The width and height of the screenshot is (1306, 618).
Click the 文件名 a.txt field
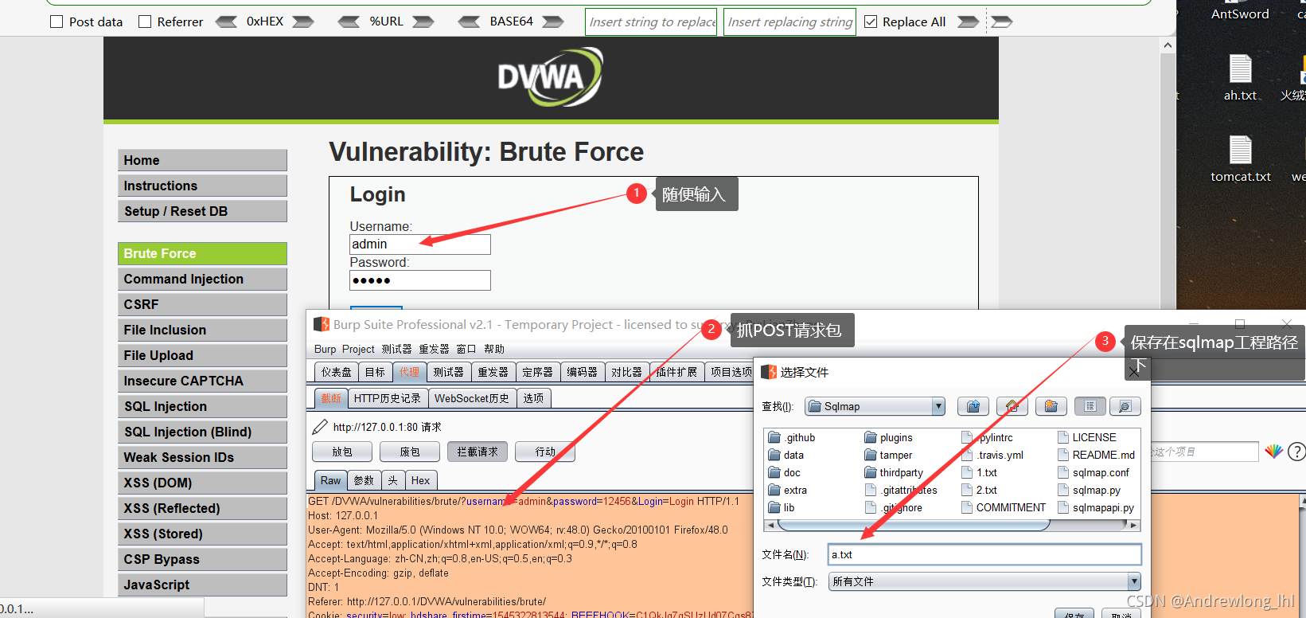click(x=985, y=554)
